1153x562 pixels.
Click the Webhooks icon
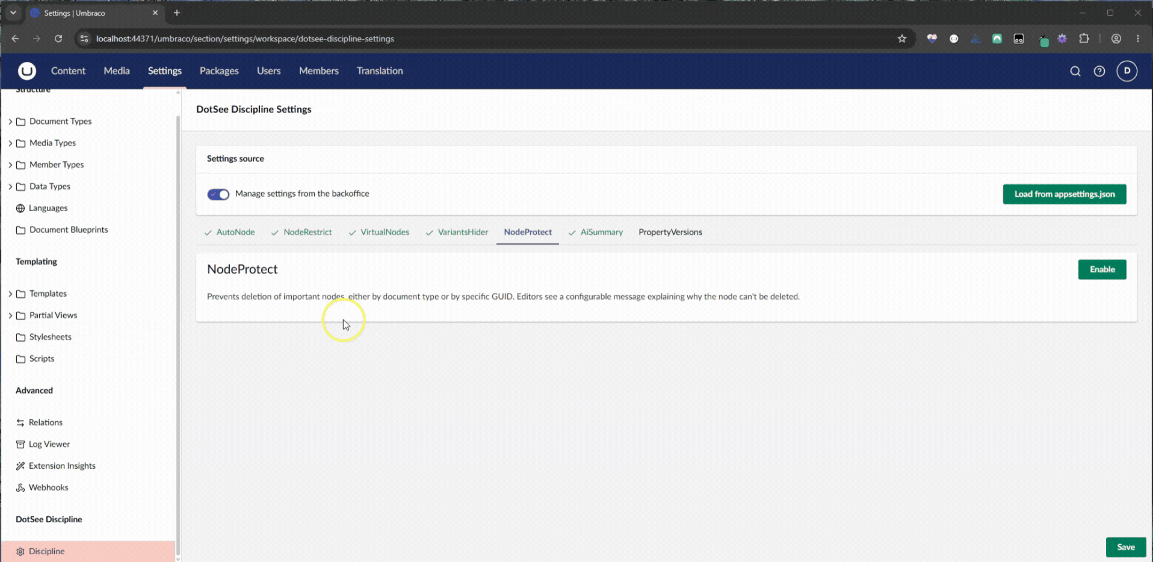20,487
